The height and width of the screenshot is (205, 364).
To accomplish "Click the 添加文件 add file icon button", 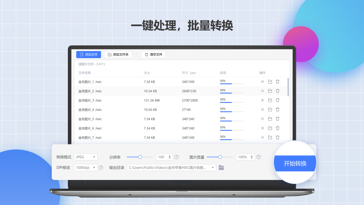I will [82, 54].
